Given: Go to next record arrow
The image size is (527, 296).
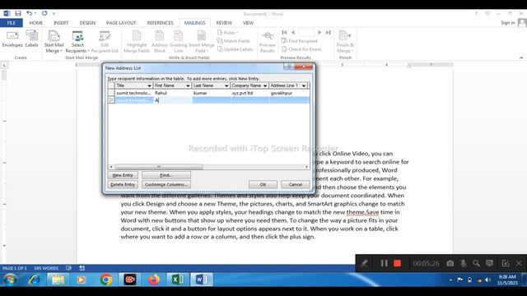Looking at the screenshot, I should pyautogui.click(x=319, y=33).
